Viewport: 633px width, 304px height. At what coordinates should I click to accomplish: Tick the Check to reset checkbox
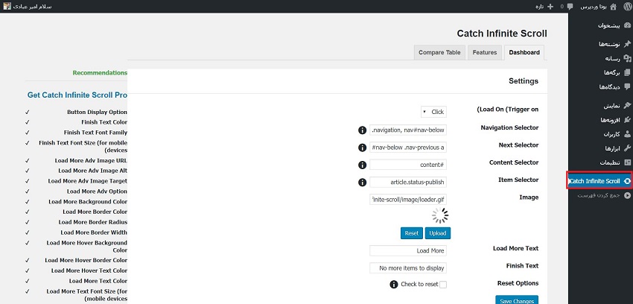click(443, 285)
